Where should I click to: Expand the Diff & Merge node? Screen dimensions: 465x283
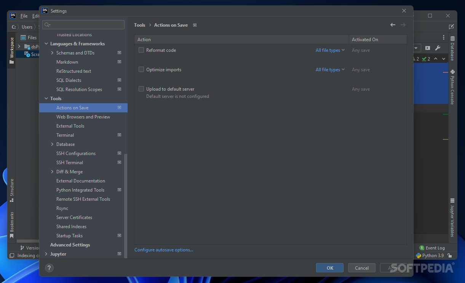point(52,172)
